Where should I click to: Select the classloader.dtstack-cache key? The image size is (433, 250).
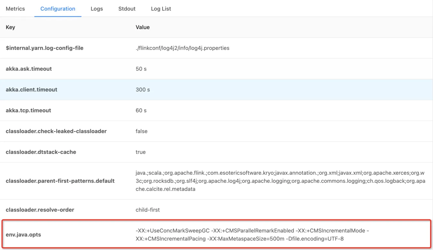pyautogui.click(x=41, y=152)
